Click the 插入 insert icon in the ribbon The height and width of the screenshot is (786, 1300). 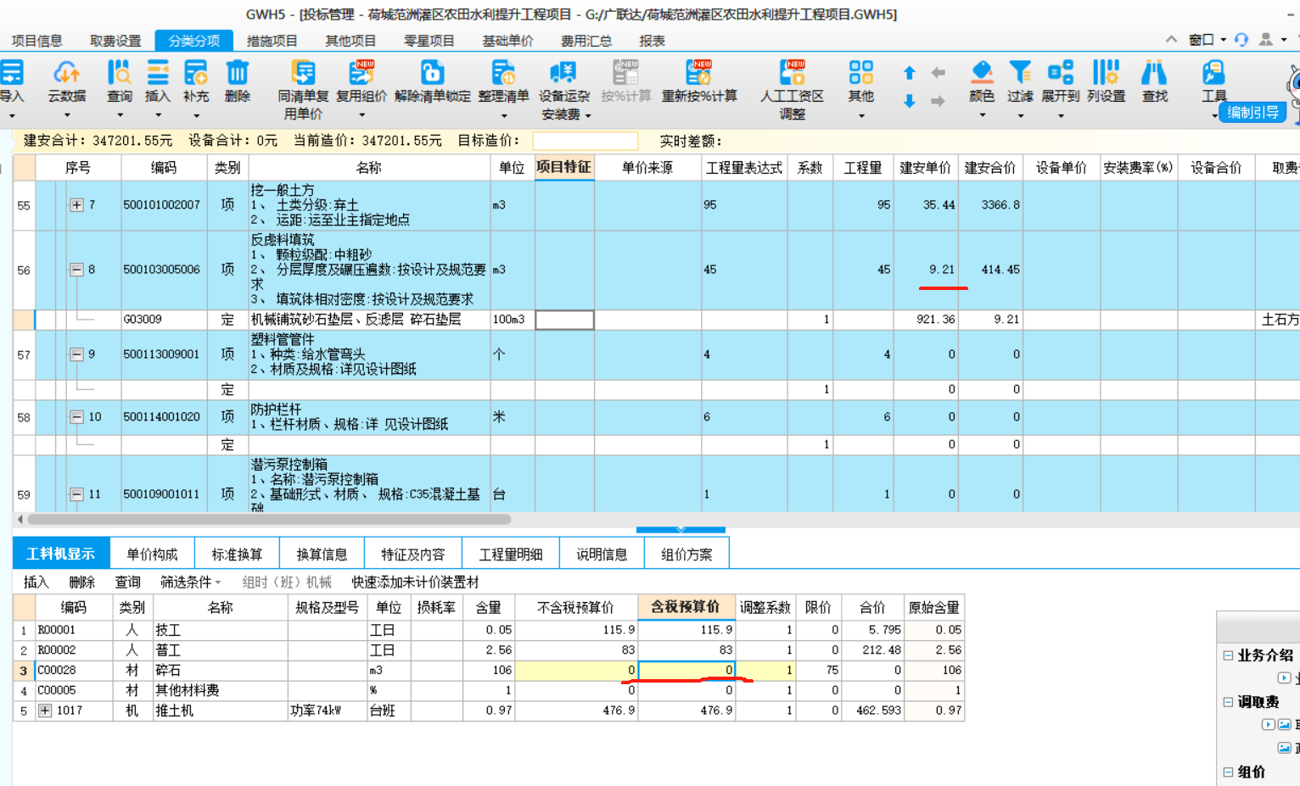(x=157, y=73)
